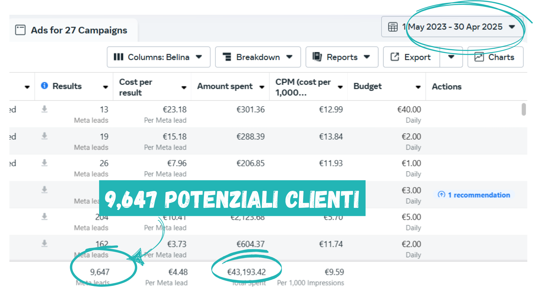
Task: Select the €23.18 cost per result cell
Action: click(x=174, y=110)
